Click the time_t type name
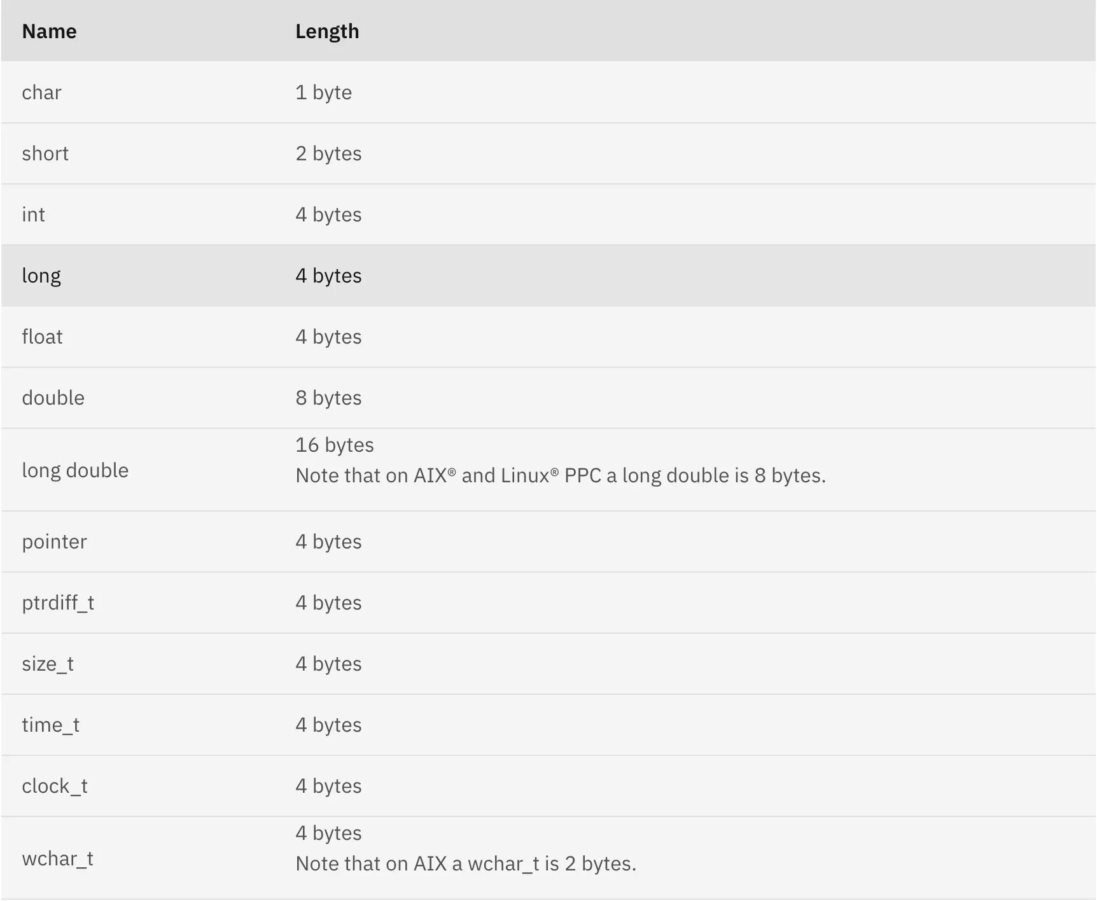1097x901 pixels. [x=50, y=725]
